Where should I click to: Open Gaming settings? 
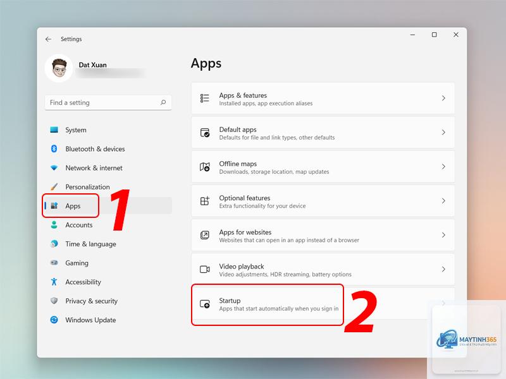tap(108, 263)
